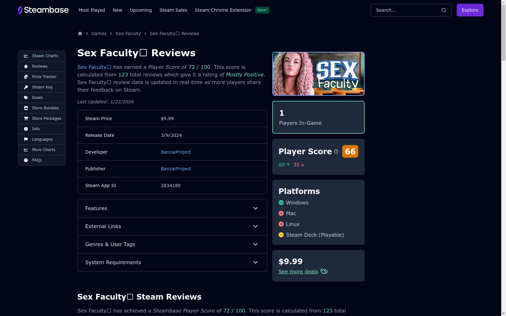
Task: Click the FAQs question mark icon
Action: [26, 160]
